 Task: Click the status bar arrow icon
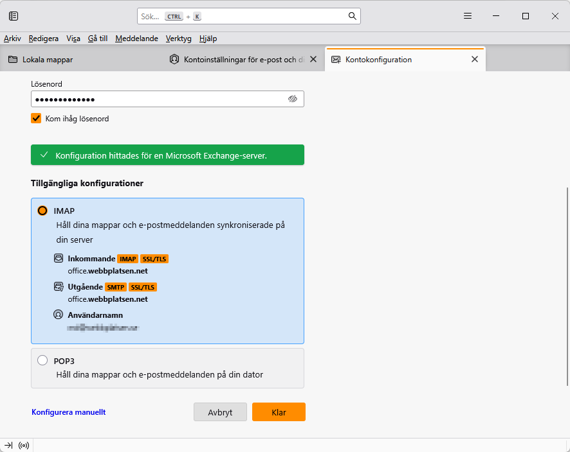click(8, 445)
